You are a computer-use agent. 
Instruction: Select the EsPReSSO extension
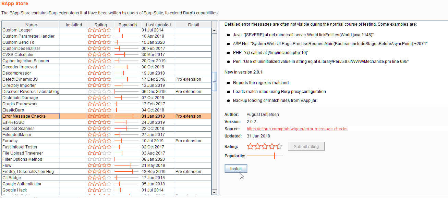point(107,122)
